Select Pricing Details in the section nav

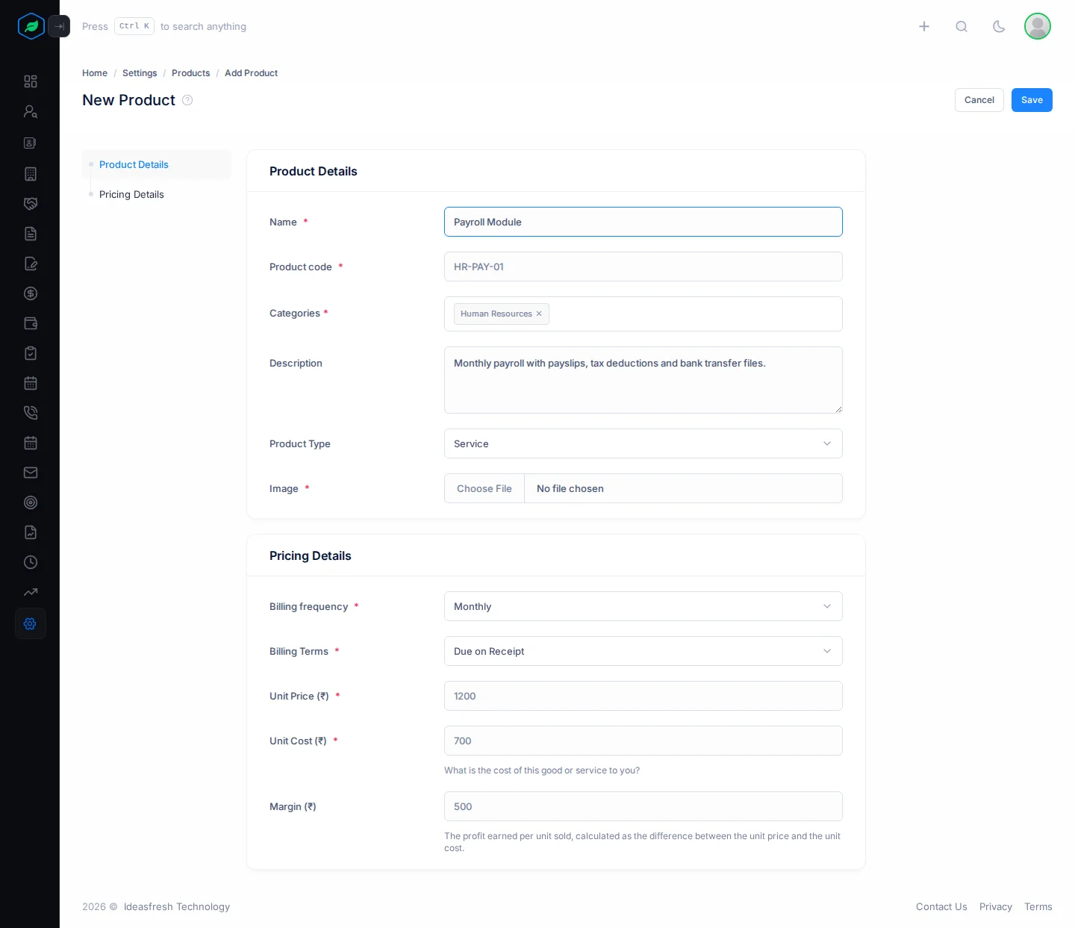pyautogui.click(x=131, y=194)
